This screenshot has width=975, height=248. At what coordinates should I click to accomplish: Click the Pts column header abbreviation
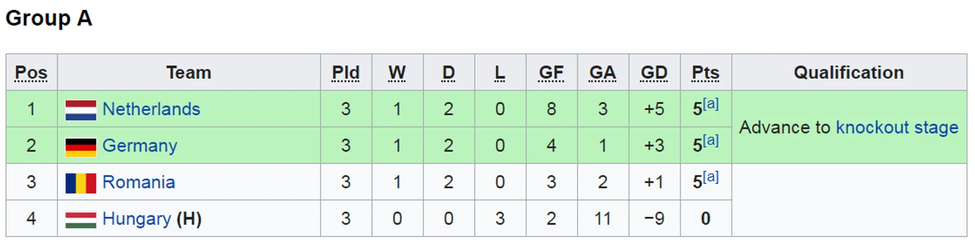(x=706, y=73)
